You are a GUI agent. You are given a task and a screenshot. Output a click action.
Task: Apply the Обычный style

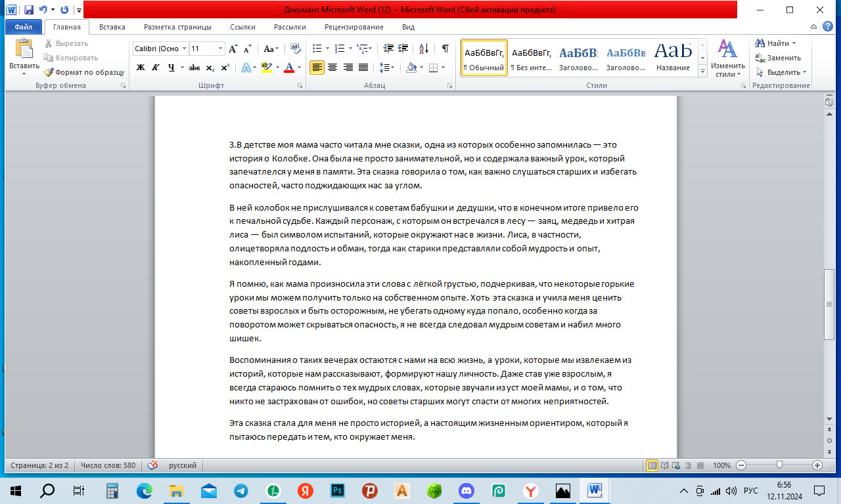(x=484, y=58)
